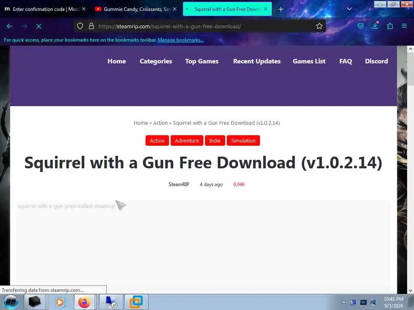414x310 pixels.
Task: Open the black box taskbar app
Action: point(35,302)
